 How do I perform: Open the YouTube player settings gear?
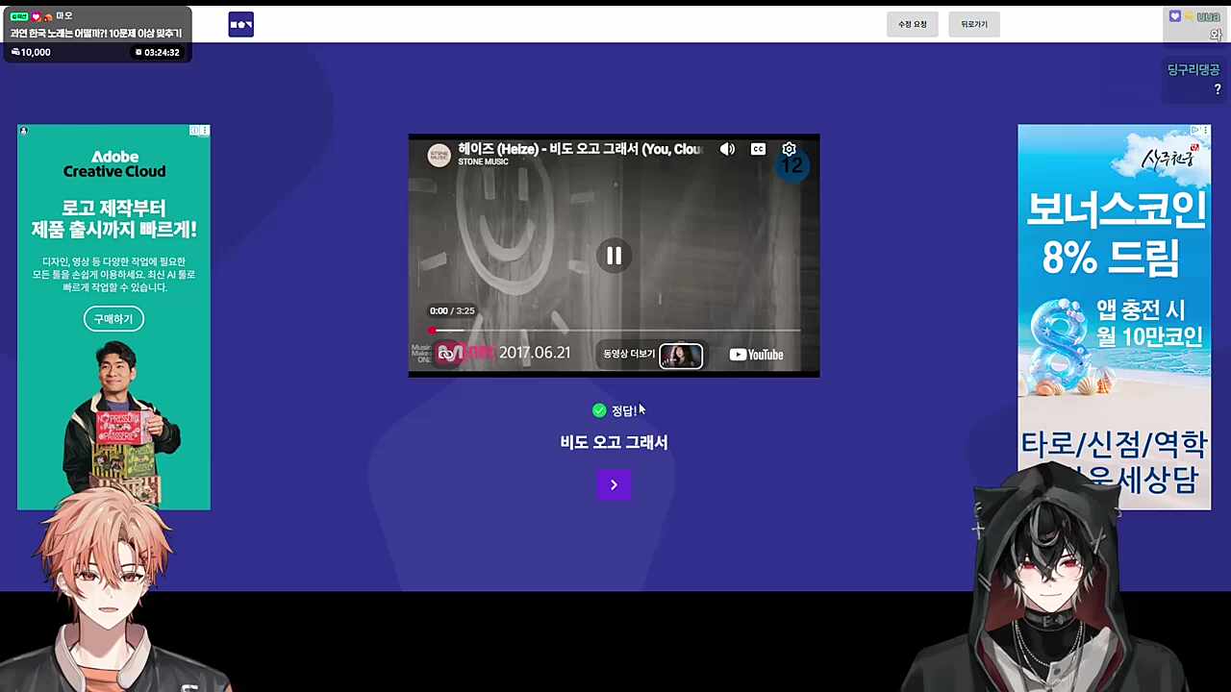tap(789, 149)
